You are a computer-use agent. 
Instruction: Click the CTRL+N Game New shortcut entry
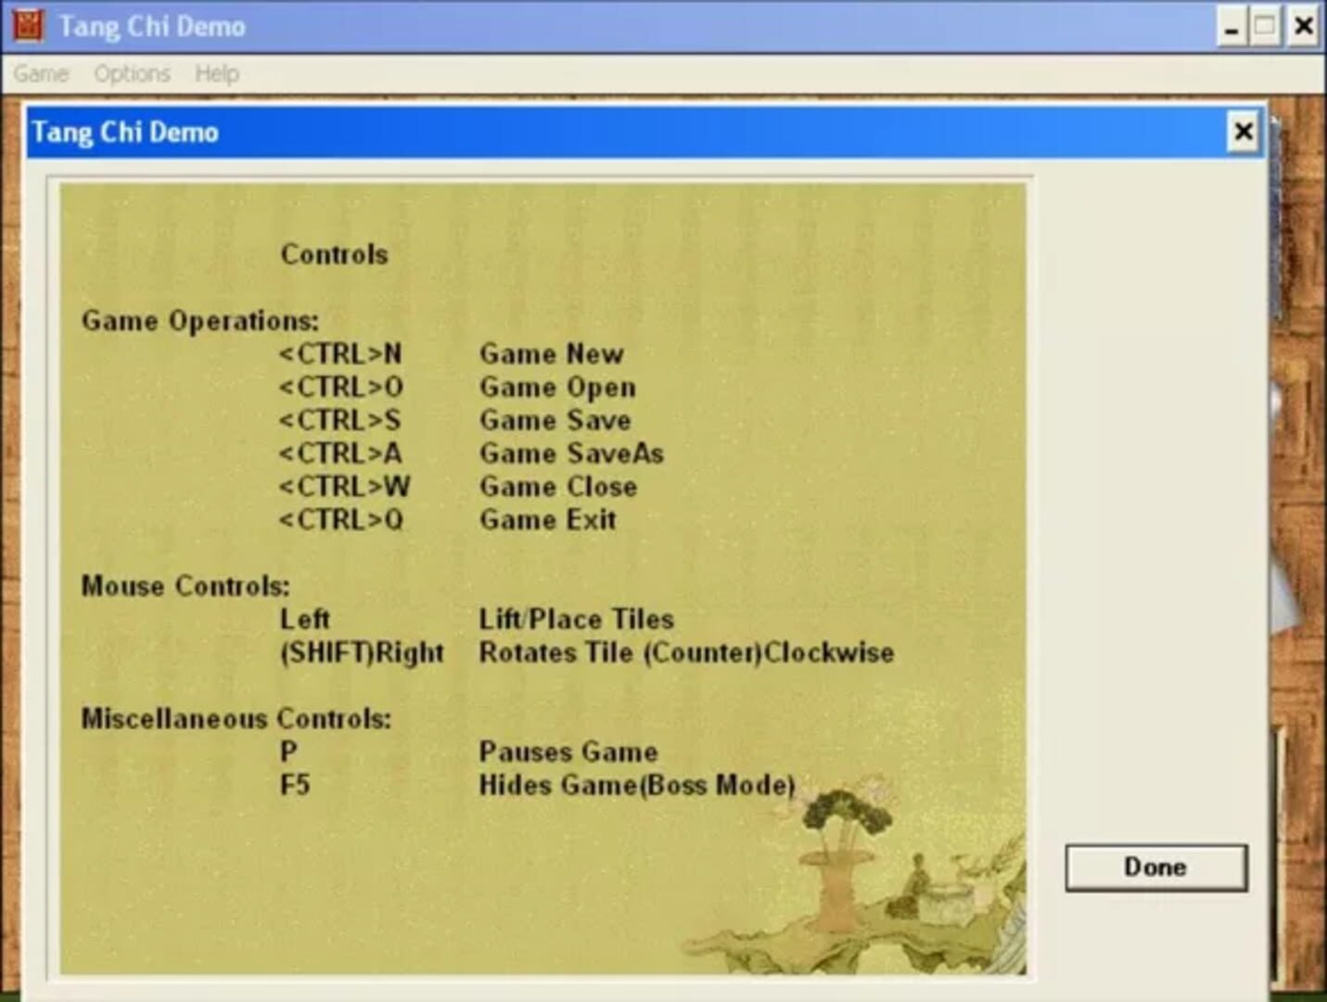(x=450, y=353)
